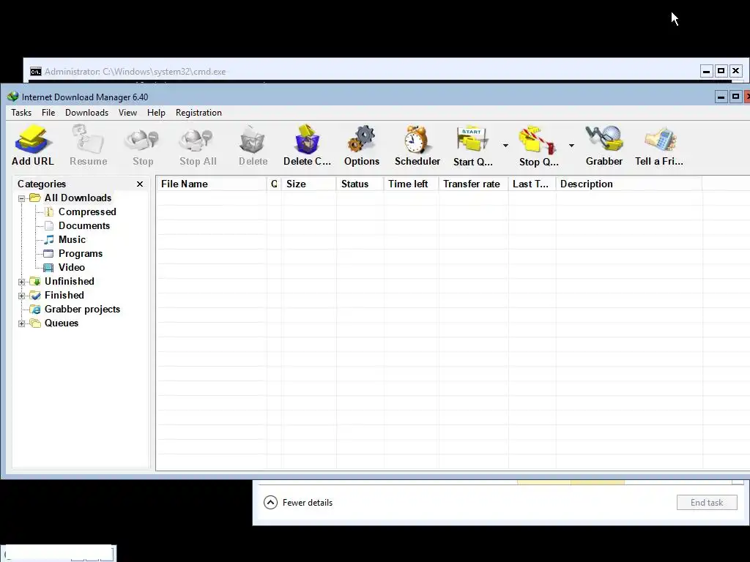Close the Categories panel
The height and width of the screenshot is (562, 750).
[x=140, y=184]
